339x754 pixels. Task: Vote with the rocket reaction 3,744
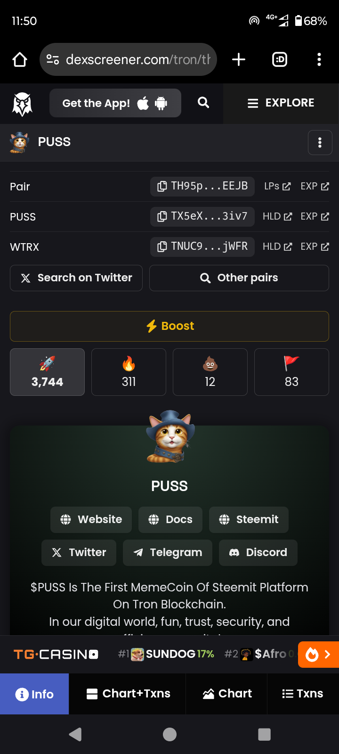point(47,372)
